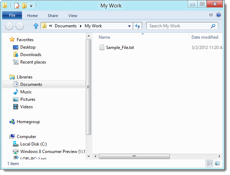This screenshot has height=175, width=230.
Task: Open the arrow between Documents and My Work
Action: pos(81,26)
